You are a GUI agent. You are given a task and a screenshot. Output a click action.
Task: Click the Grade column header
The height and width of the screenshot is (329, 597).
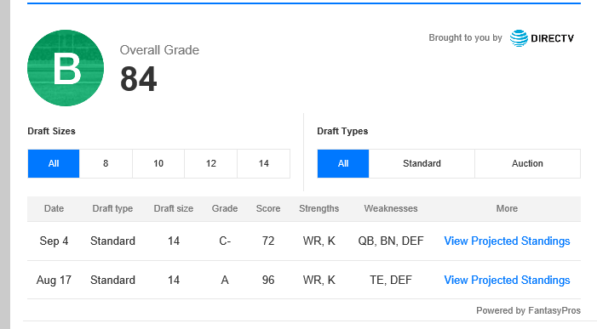coord(225,208)
